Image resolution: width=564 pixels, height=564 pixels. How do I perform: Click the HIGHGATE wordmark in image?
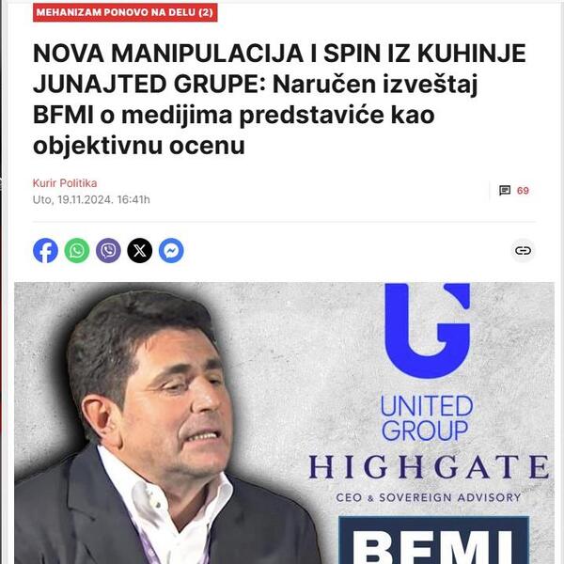(429, 467)
